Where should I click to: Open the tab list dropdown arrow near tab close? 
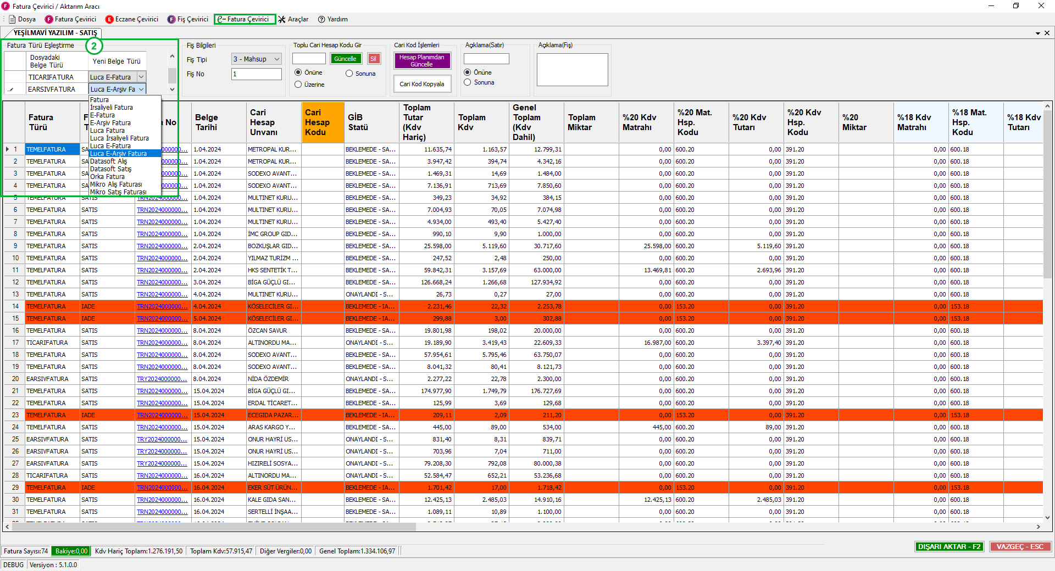(1037, 33)
